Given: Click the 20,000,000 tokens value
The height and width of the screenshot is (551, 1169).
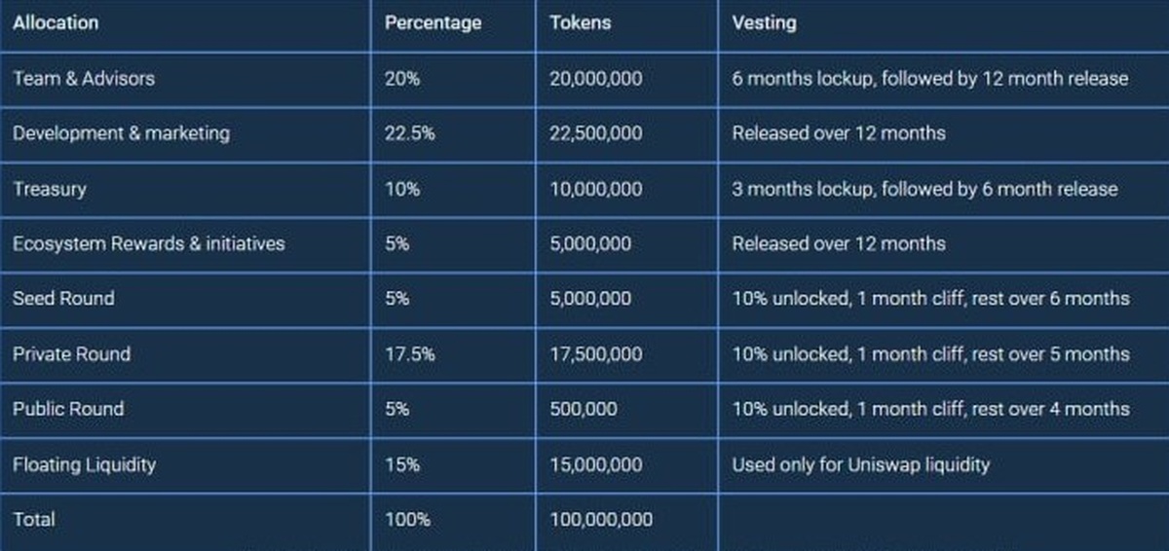Looking at the screenshot, I should (x=595, y=79).
